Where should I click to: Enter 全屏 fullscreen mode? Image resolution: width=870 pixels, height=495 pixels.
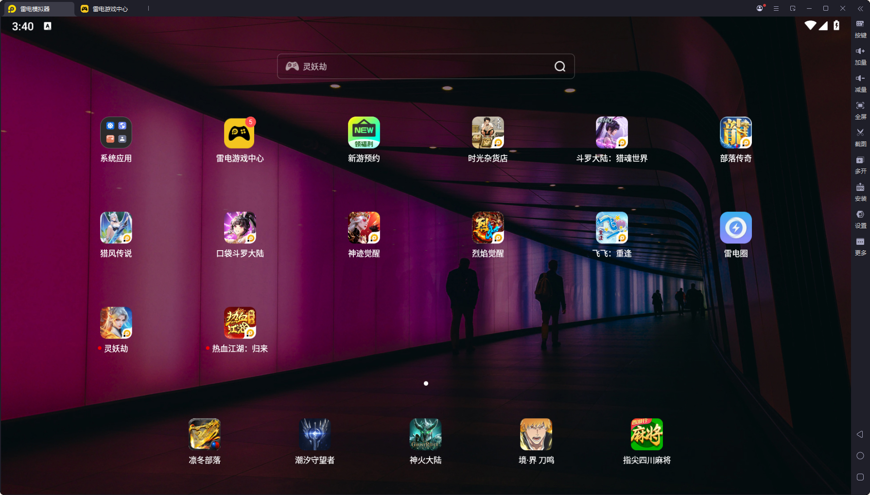click(x=860, y=110)
